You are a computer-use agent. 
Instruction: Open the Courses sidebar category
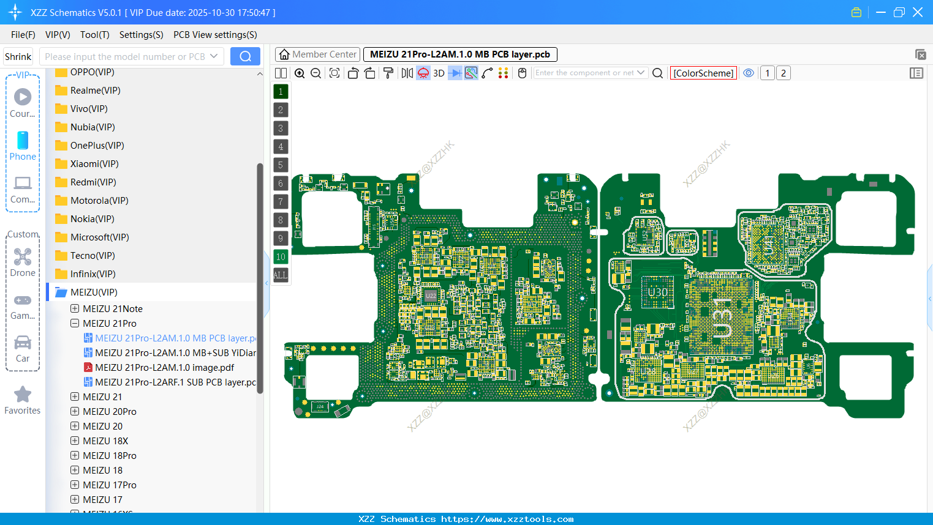coord(23,103)
